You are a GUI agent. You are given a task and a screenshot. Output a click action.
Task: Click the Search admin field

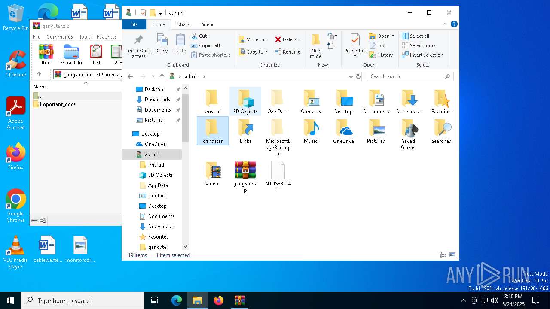pyautogui.click(x=410, y=76)
